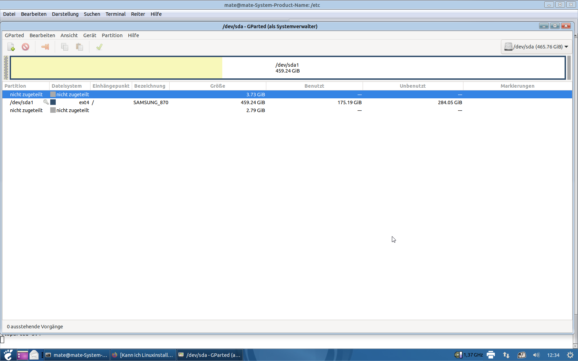
Task: Click the 12:34 clock in the panel
Action: tap(553, 355)
